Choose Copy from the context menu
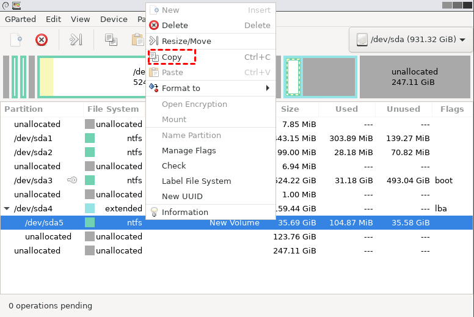The width and height of the screenshot is (474, 317). [172, 57]
